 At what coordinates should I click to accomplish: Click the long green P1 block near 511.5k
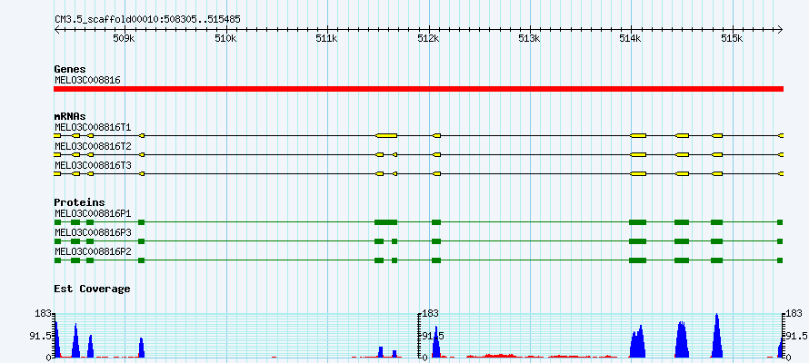386,222
